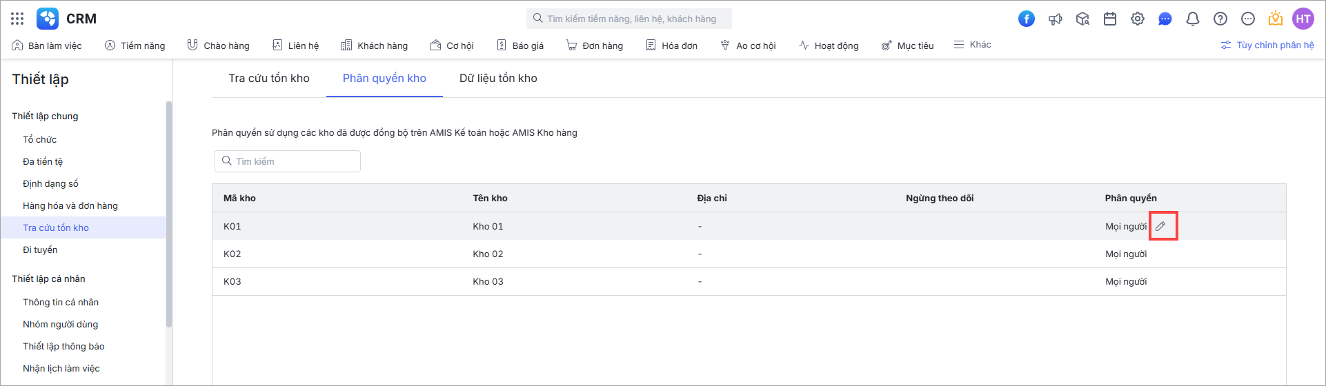Open the calendar icon in top bar

tap(1110, 19)
